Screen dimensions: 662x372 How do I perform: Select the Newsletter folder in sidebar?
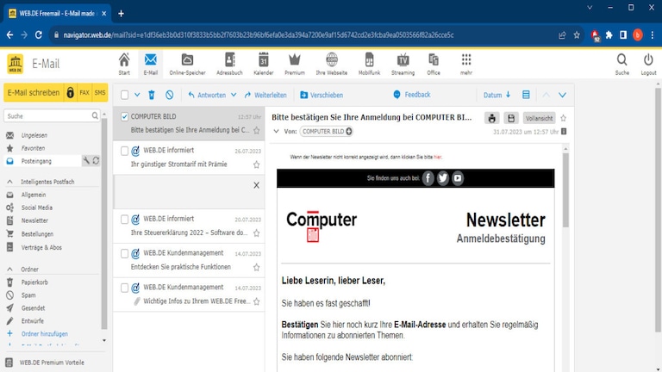[x=34, y=220]
